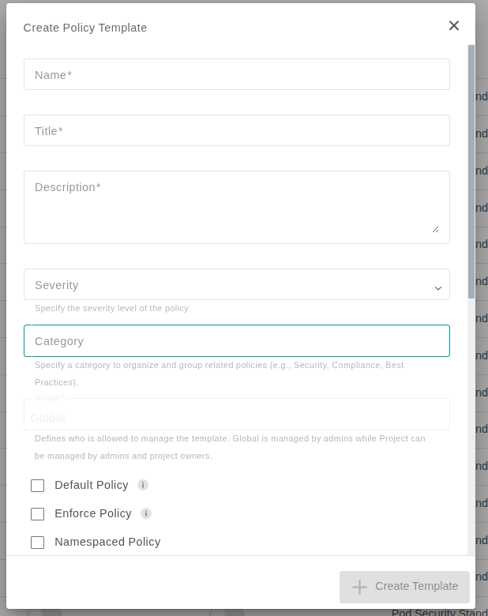Screen dimensions: 488x616
Task: Click the Namespaced Policy label text
Action: (x=107, y=542)
